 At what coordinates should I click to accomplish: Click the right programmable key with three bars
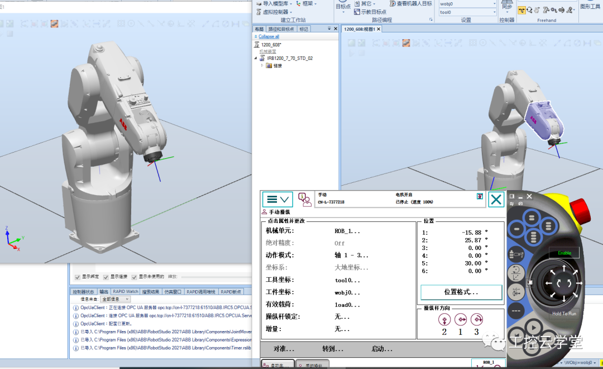pos(548,226)
